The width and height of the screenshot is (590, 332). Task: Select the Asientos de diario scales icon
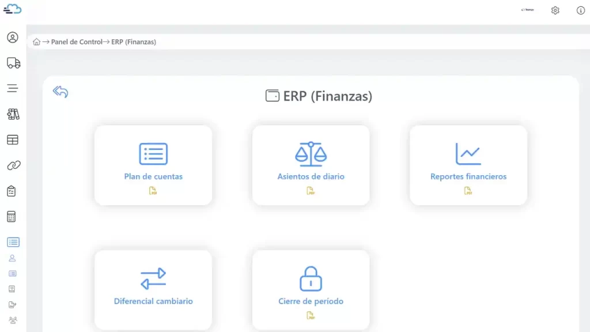[311, 153]
